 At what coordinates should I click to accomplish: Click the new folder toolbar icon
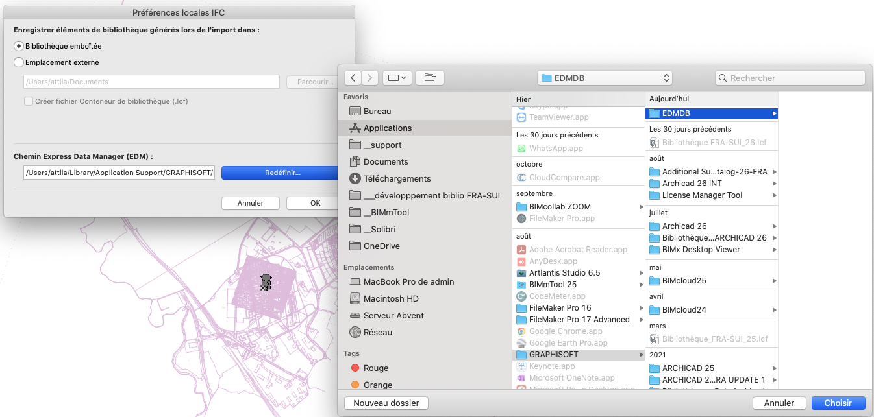pyautogui.click(x=429, y=78)
